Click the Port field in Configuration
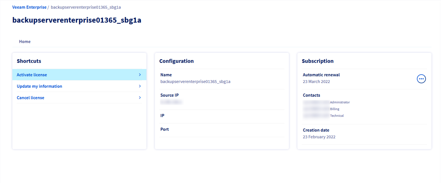The image size is (441, 183). pyautogui.click(x=165, y=129)
